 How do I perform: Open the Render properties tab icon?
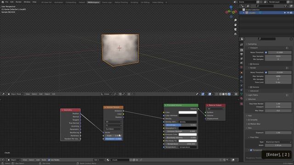(242, 50)
